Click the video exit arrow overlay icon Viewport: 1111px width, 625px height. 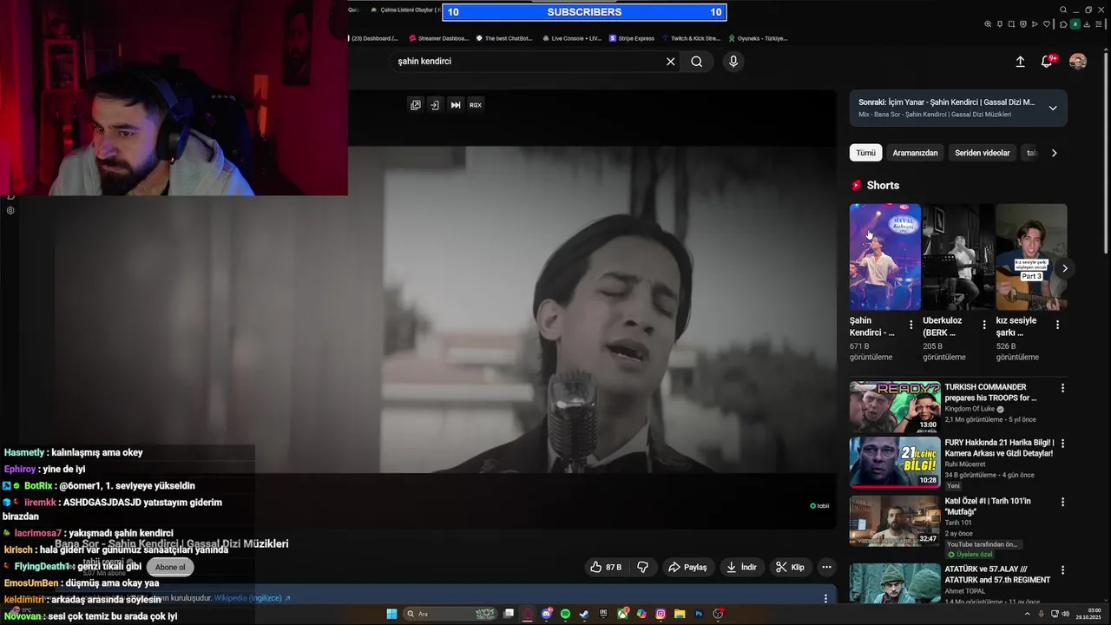435,105
